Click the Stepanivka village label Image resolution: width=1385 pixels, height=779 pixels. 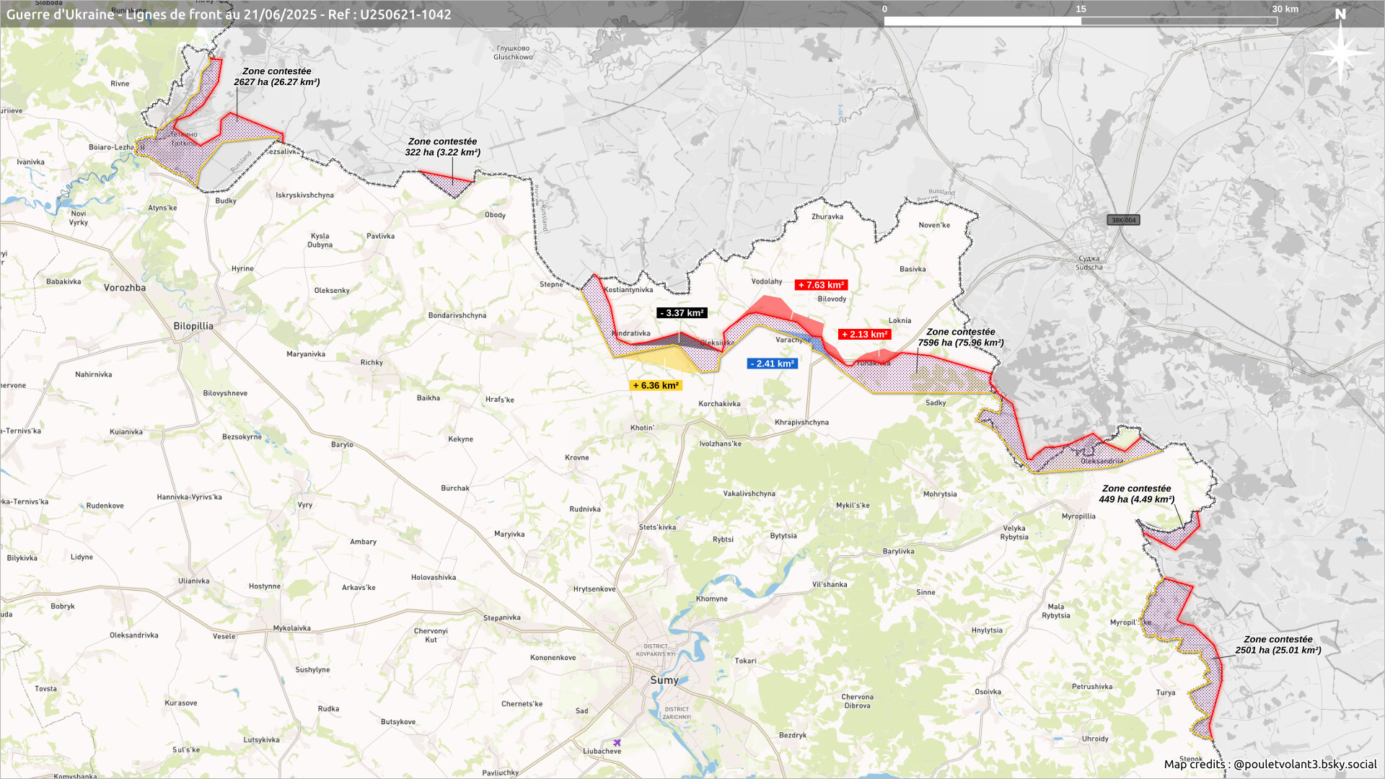pos(501,618)
